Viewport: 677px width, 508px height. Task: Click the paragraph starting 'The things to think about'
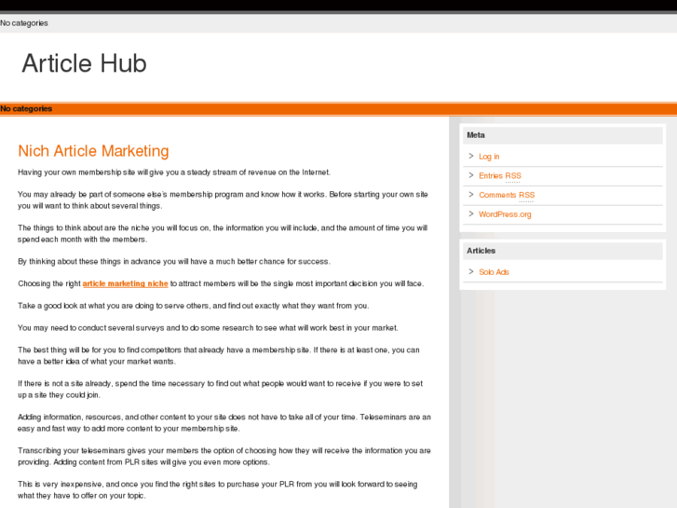(223, 233)
